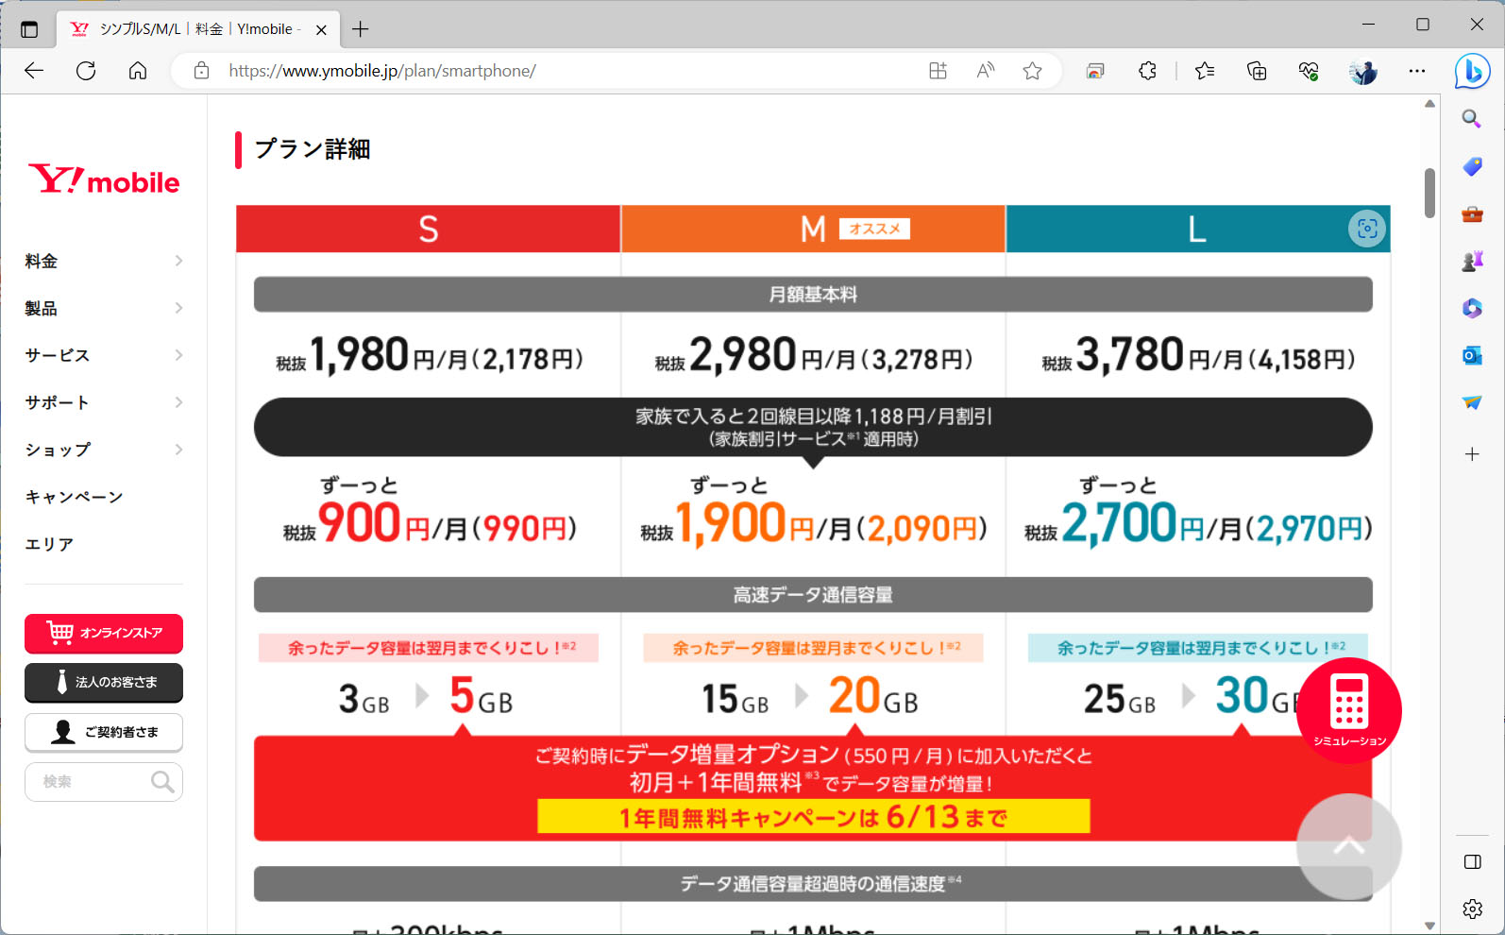Click the scrollbar up arrow
Screen dimensions: 1505x935
tap(1429, 104)
